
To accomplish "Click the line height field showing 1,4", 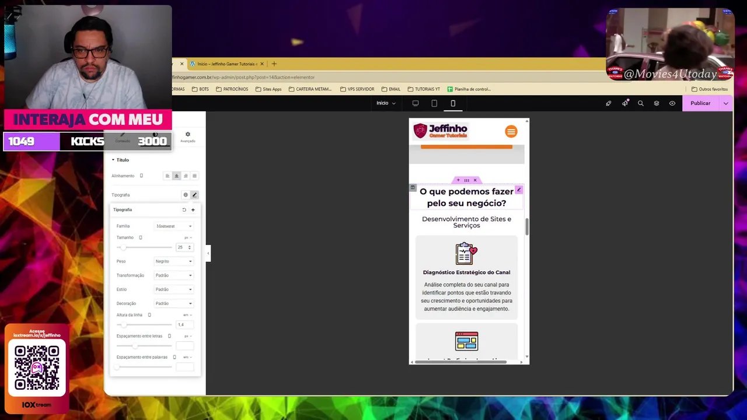I will pos(184,325).
